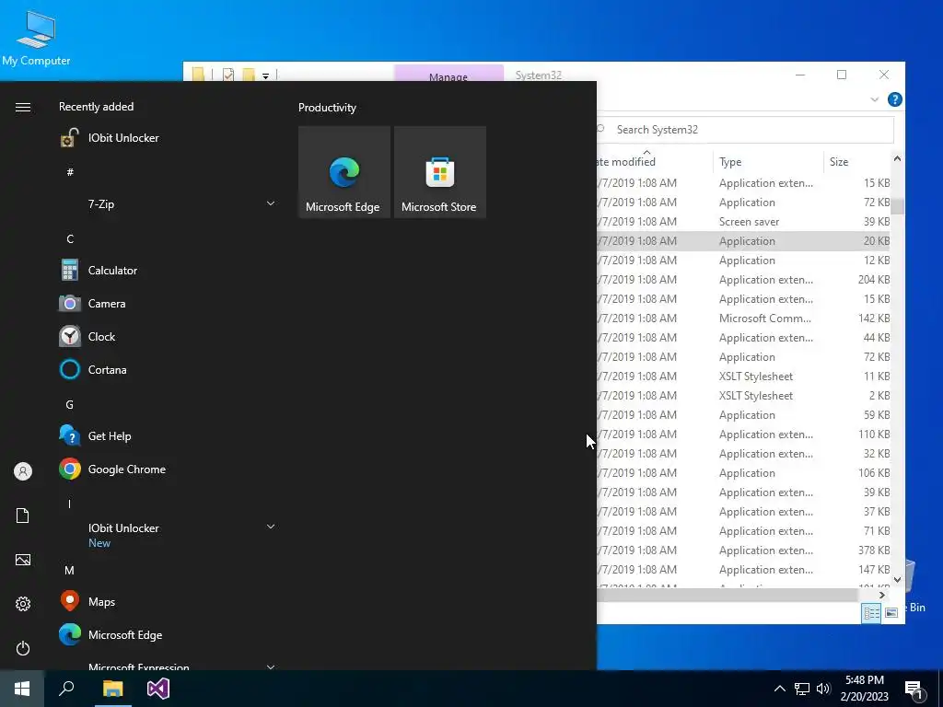Select the 11 KB XSLT Stylesheet row
Viewport: 943px width, 707px height.
743,377
